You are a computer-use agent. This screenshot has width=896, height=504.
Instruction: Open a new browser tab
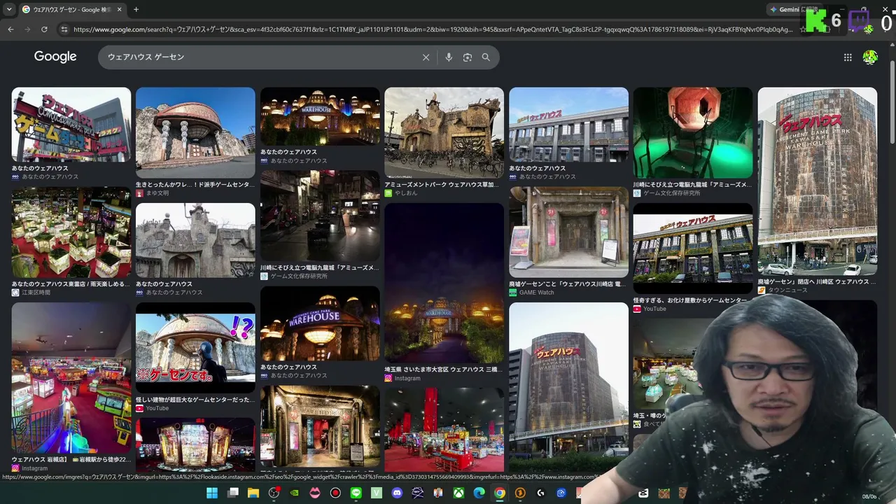tap(136, 10)
